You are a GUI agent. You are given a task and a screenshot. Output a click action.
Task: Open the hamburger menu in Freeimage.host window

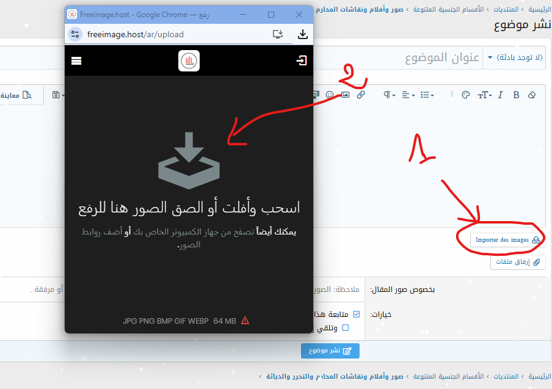coord(76,61)
